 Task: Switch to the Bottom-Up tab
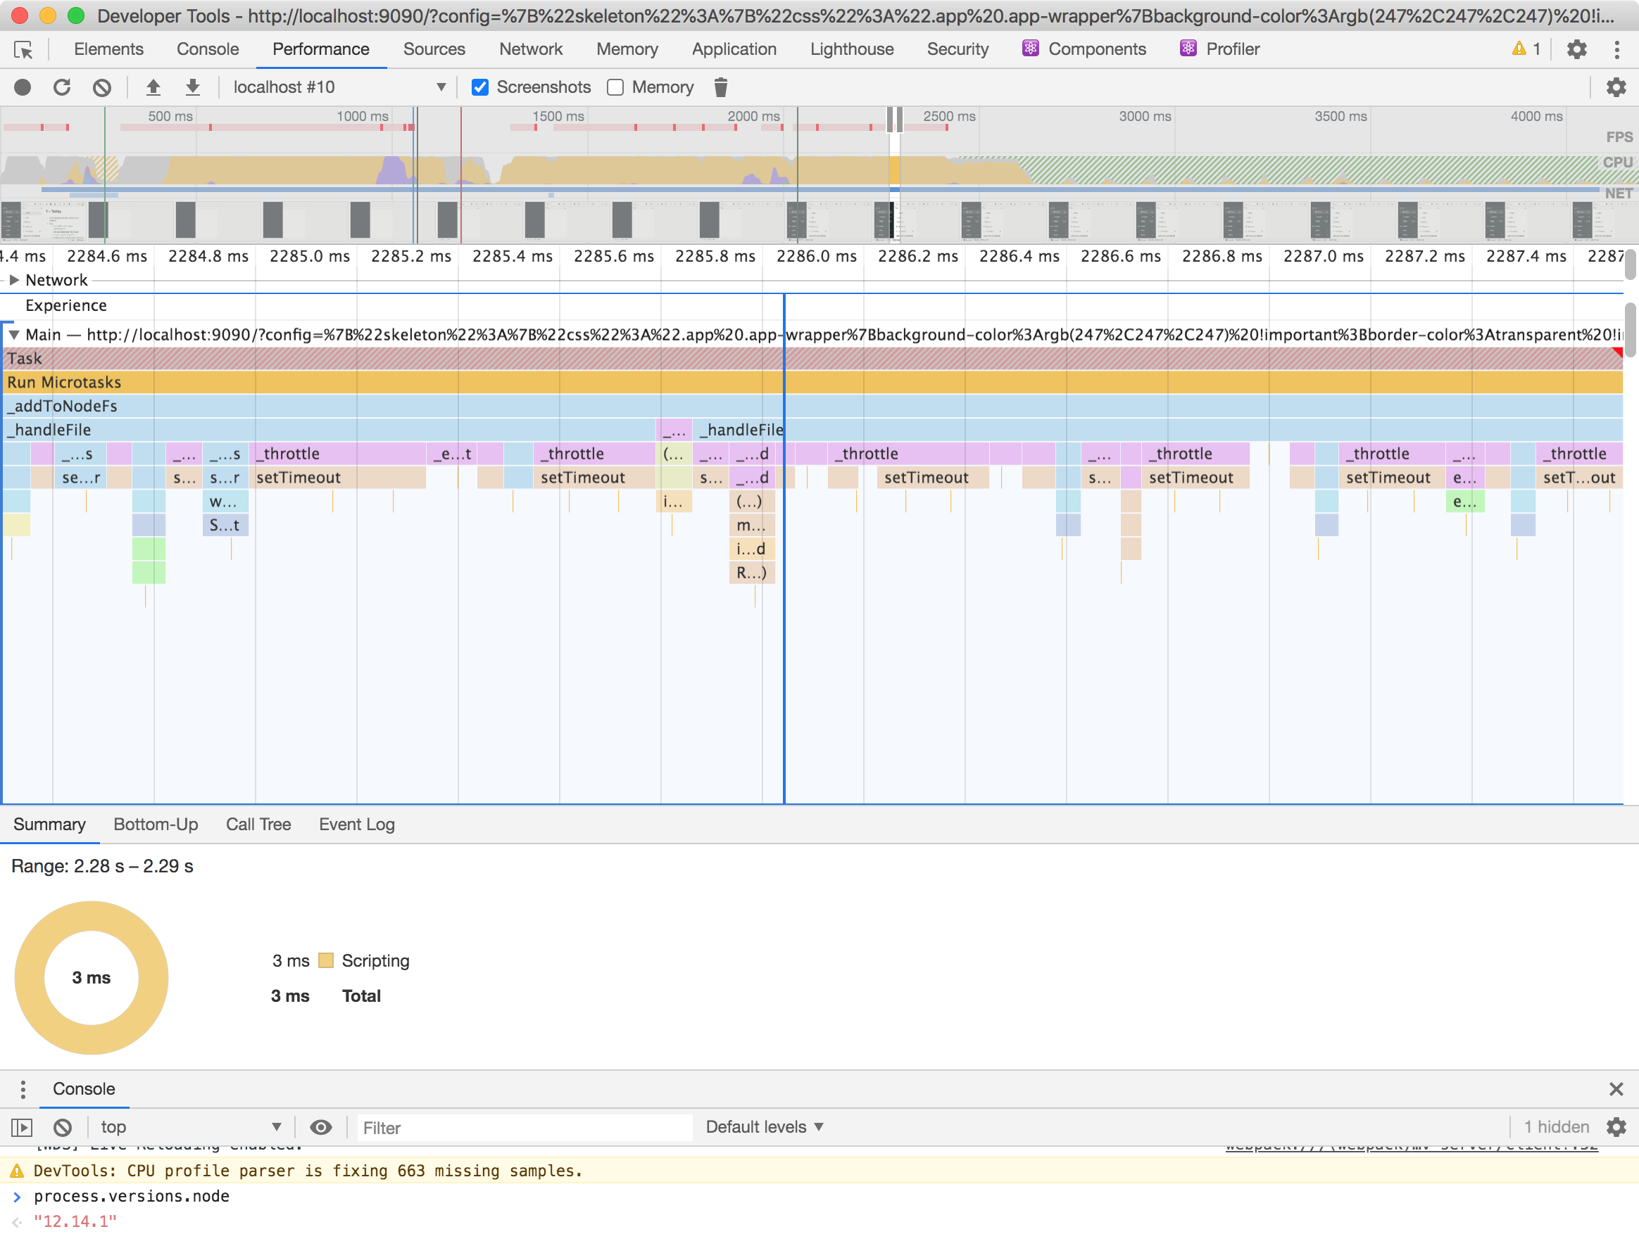(156, 825)
